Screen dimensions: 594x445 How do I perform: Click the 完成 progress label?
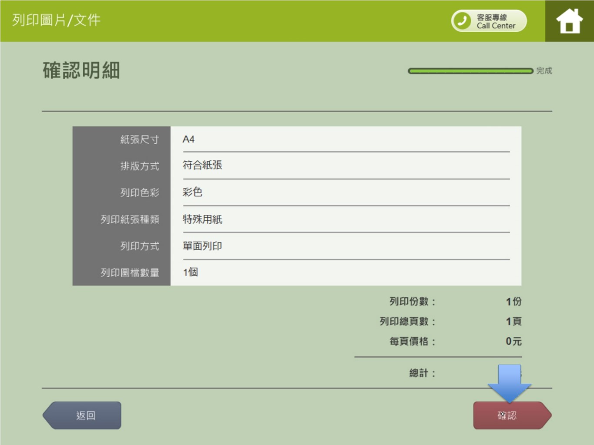point(544,71)
